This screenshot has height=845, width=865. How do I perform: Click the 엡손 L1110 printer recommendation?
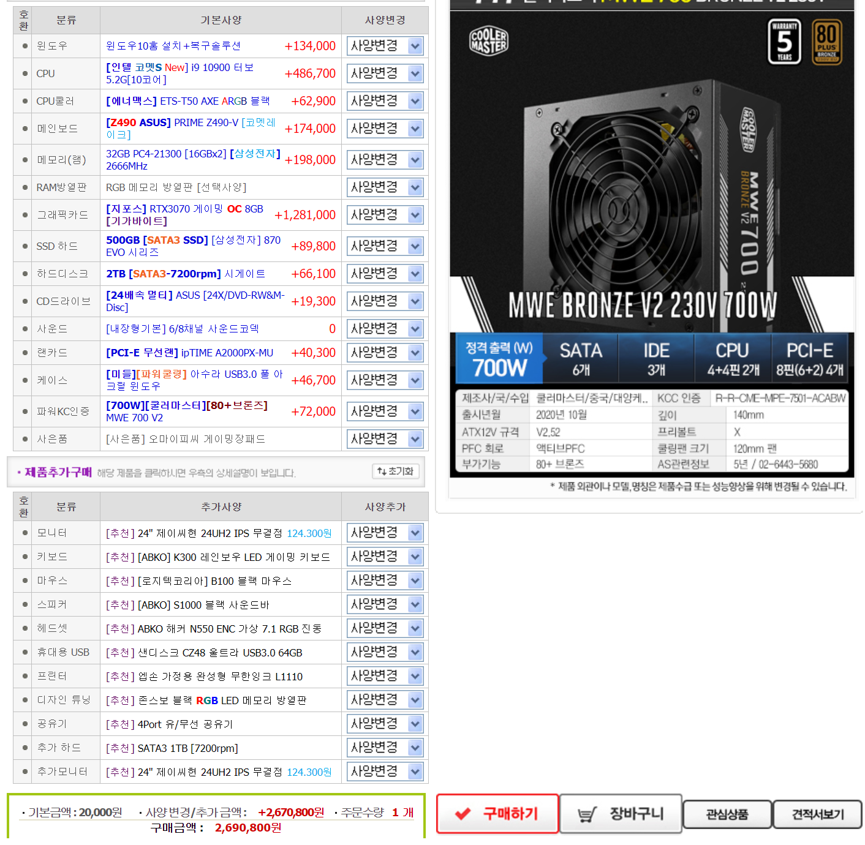click(x=204, y=677)
